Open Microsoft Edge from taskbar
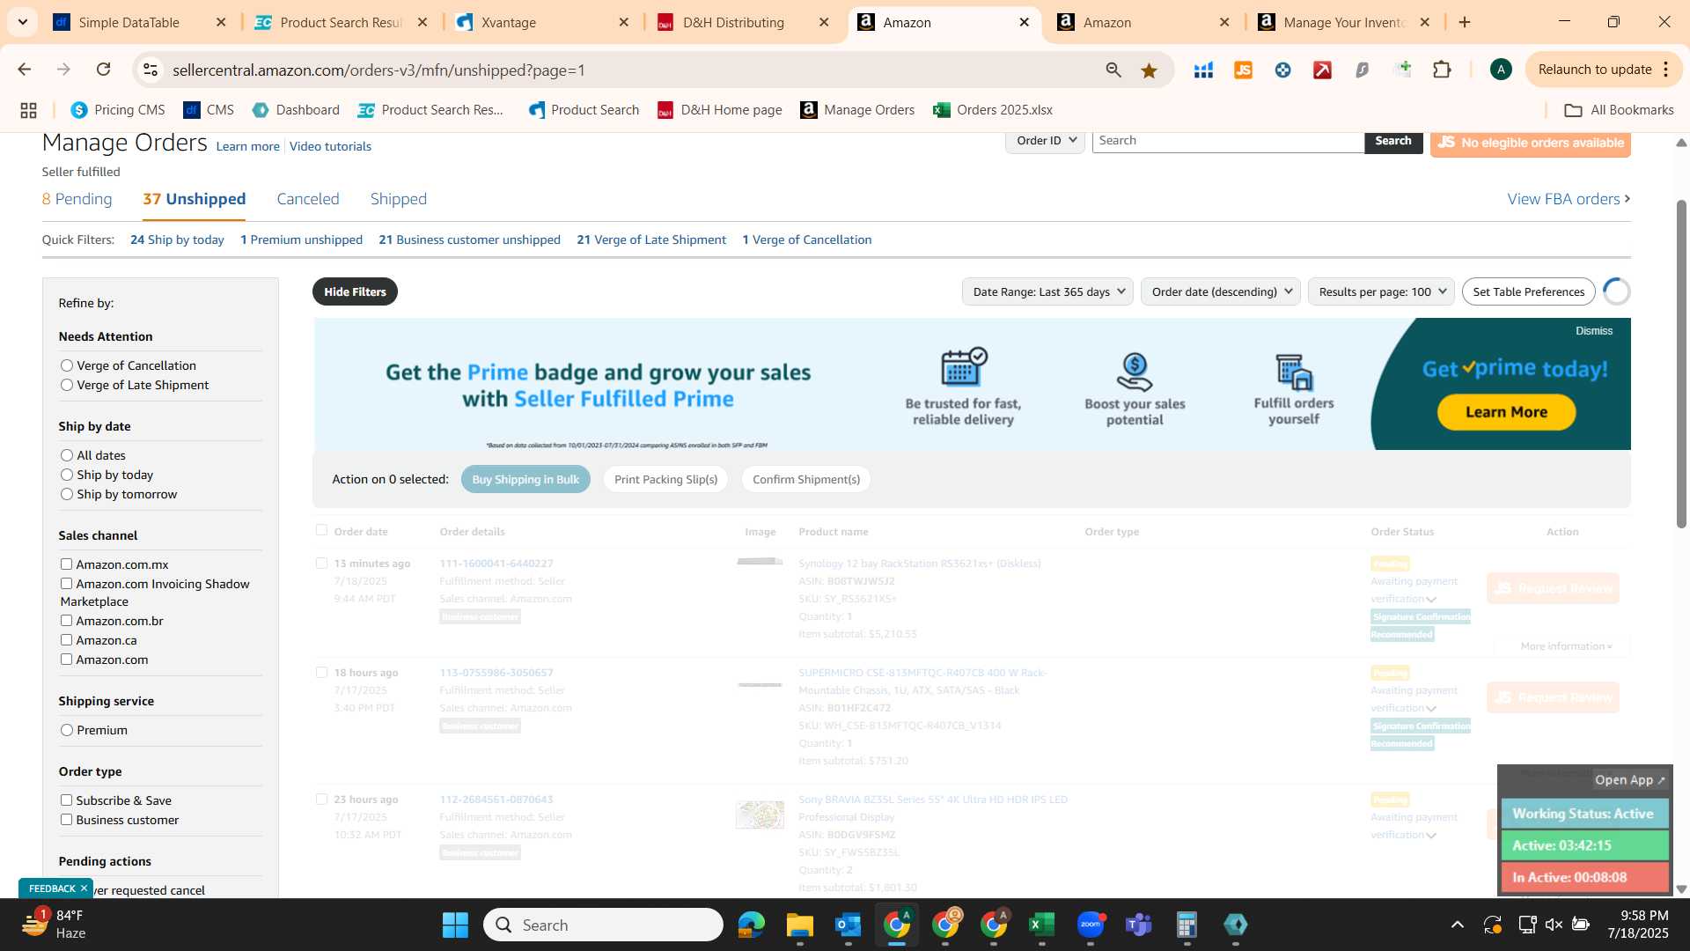 tap(751, 925)
